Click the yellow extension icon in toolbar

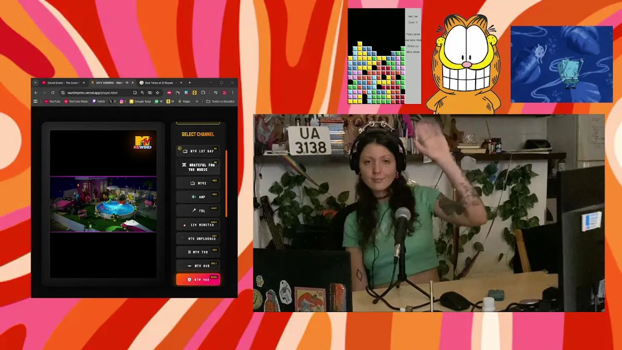click(195, 93)
